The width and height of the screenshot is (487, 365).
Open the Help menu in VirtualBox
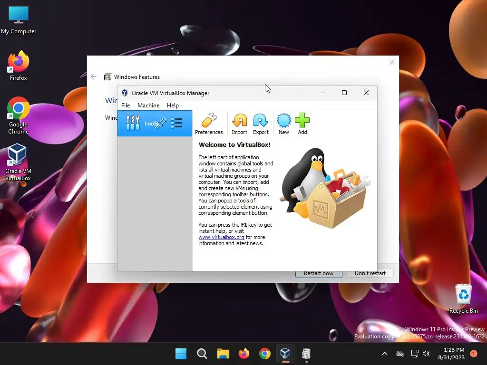tap(173, 106)
